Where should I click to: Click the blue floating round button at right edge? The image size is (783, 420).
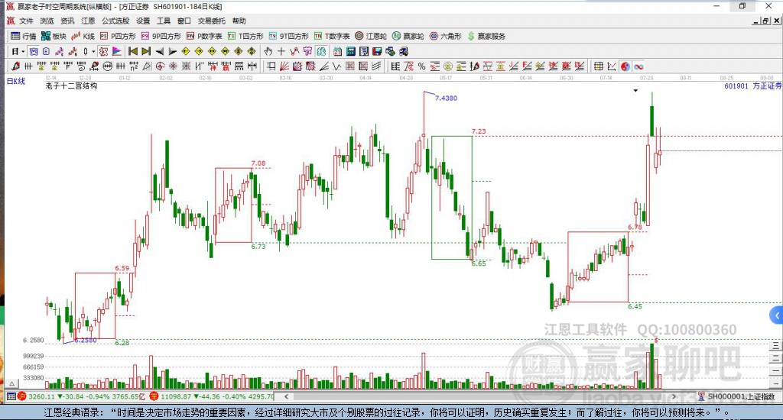coord(777,314)
